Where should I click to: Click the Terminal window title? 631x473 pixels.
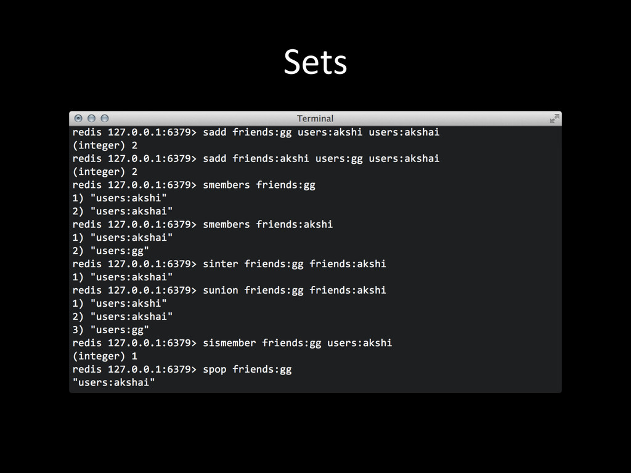pos(315,118)
